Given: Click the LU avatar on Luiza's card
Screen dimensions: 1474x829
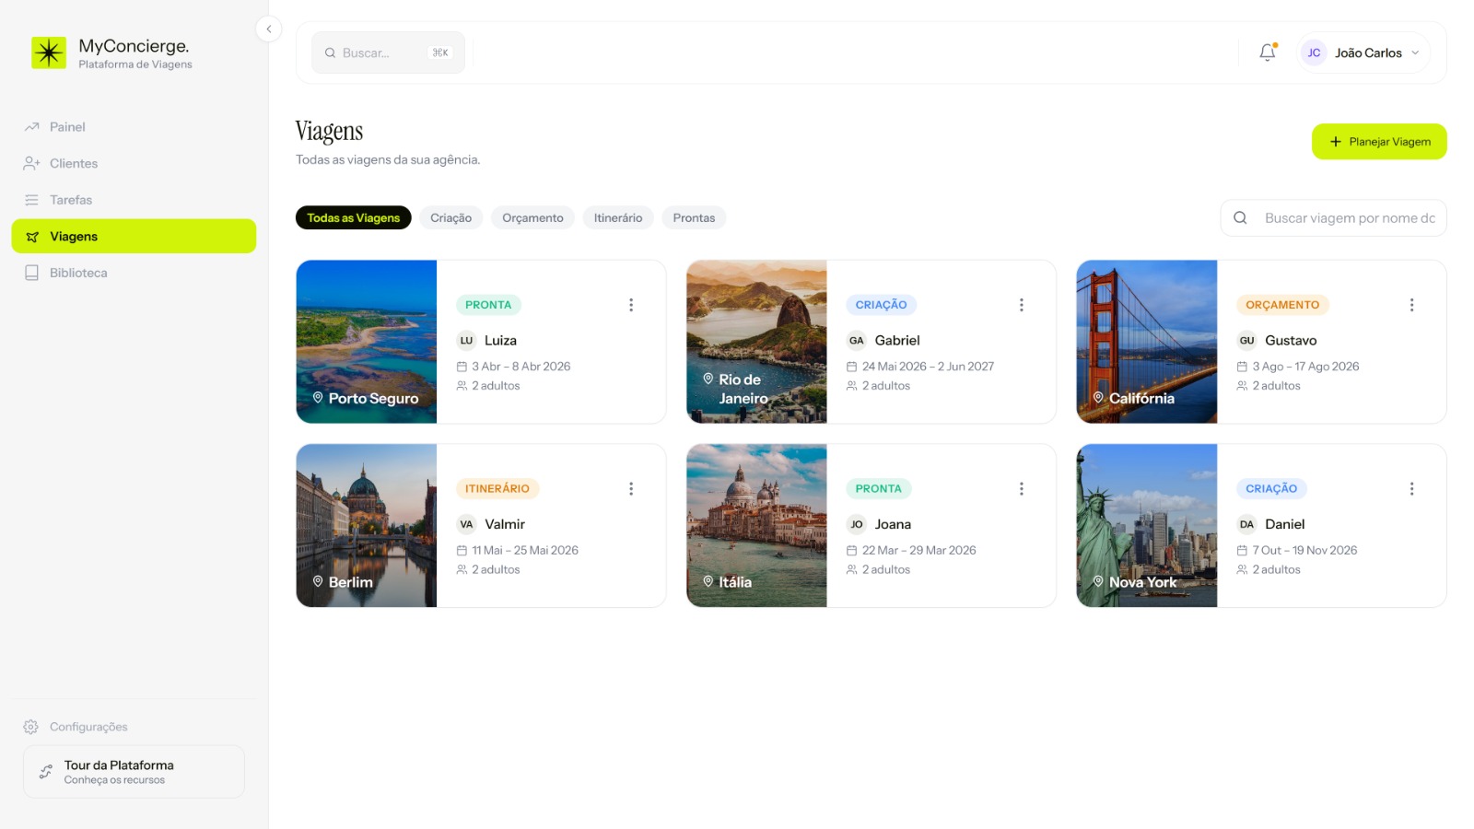Looking at the screenshot, I should [x=466, y=341].
